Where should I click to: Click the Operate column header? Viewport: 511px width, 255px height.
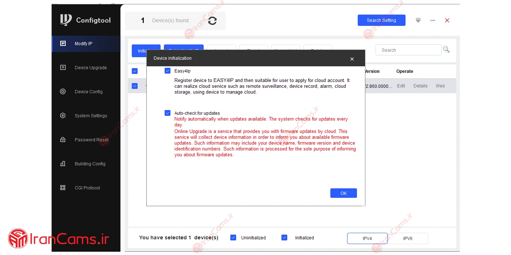(405, 71)
